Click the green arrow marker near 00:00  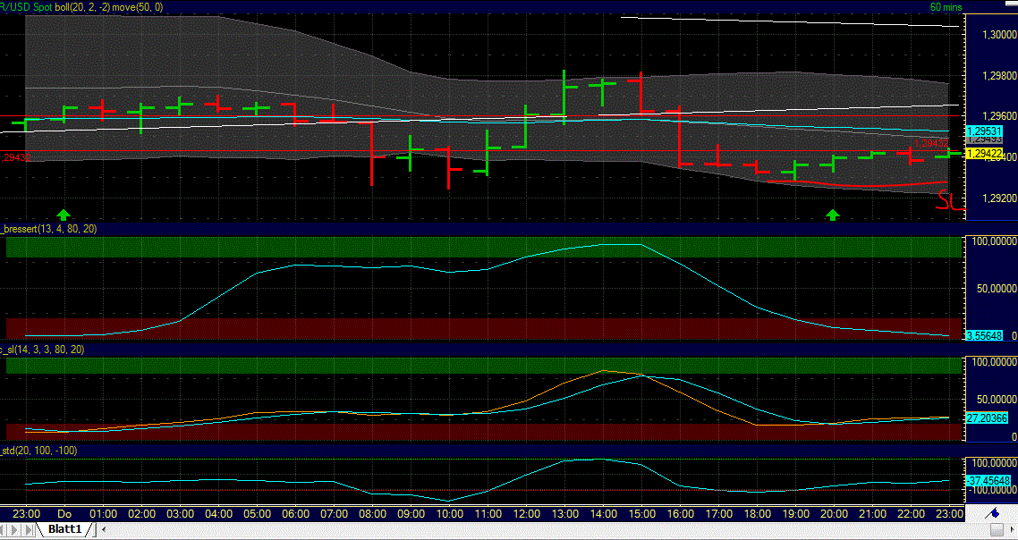click(63, 215)
